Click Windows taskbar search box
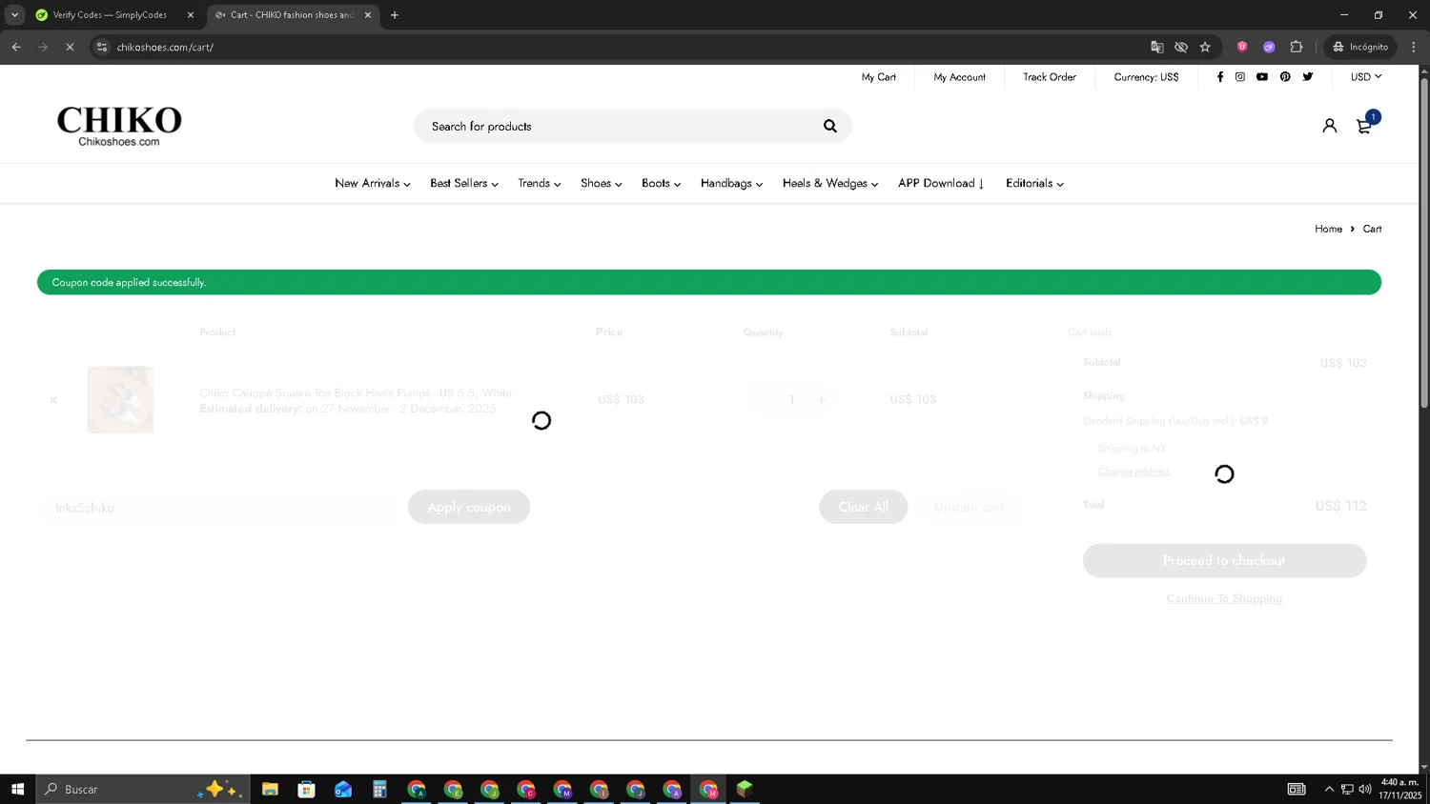This screenshot has height=804, width=1430. coord(143,789)
